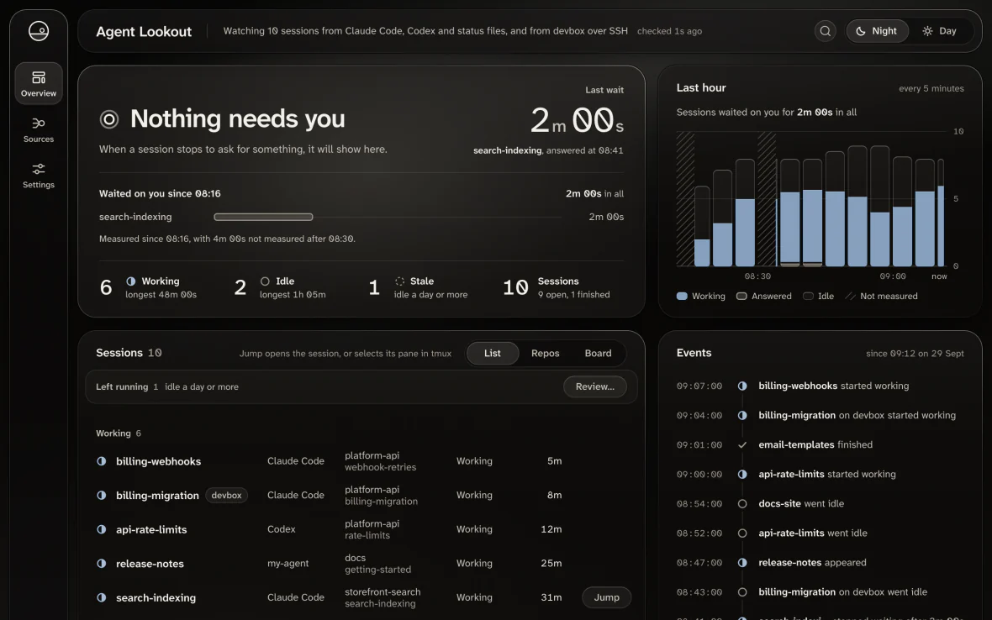Open the billing-migration session row
The image size is (992, 620).
361,496
